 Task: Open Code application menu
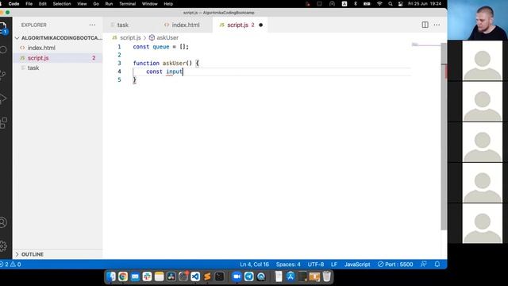[x=13, y=4]
